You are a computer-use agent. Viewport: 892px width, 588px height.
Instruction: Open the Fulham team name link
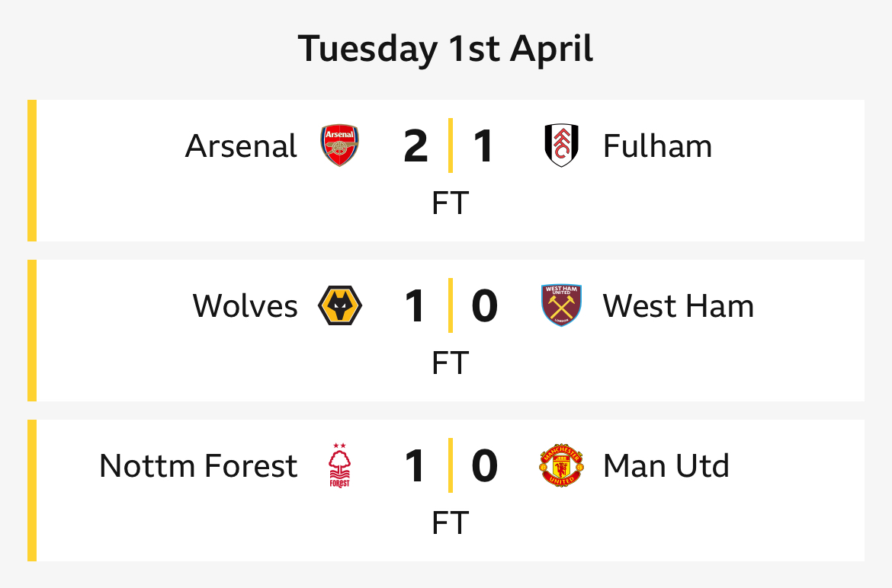coord(658,146)
